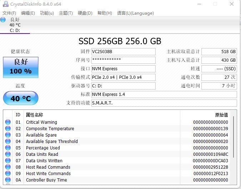The height and width of the screenshot is (189, 241).
Task: Click the masked serial number field
Action: click(x=124, y=60)
